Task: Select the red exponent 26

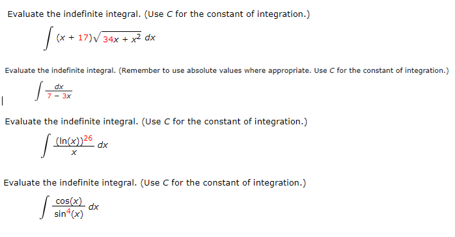Action: (x=88, y=138)
